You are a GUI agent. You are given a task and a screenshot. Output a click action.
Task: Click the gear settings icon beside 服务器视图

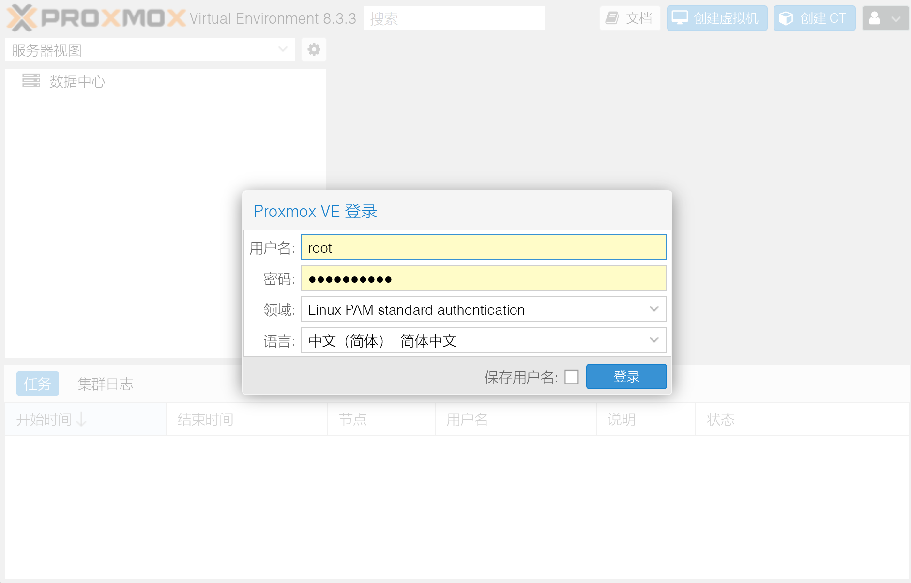coord(314,49)
